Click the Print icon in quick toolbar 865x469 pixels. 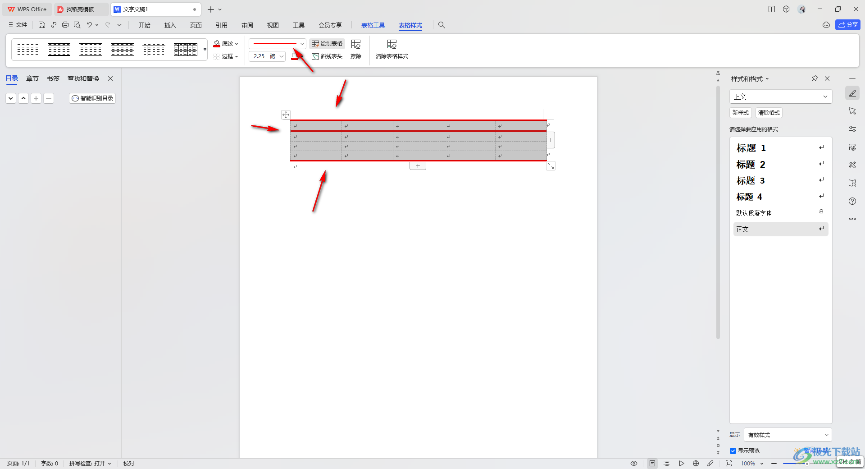(x=65, y=25)
